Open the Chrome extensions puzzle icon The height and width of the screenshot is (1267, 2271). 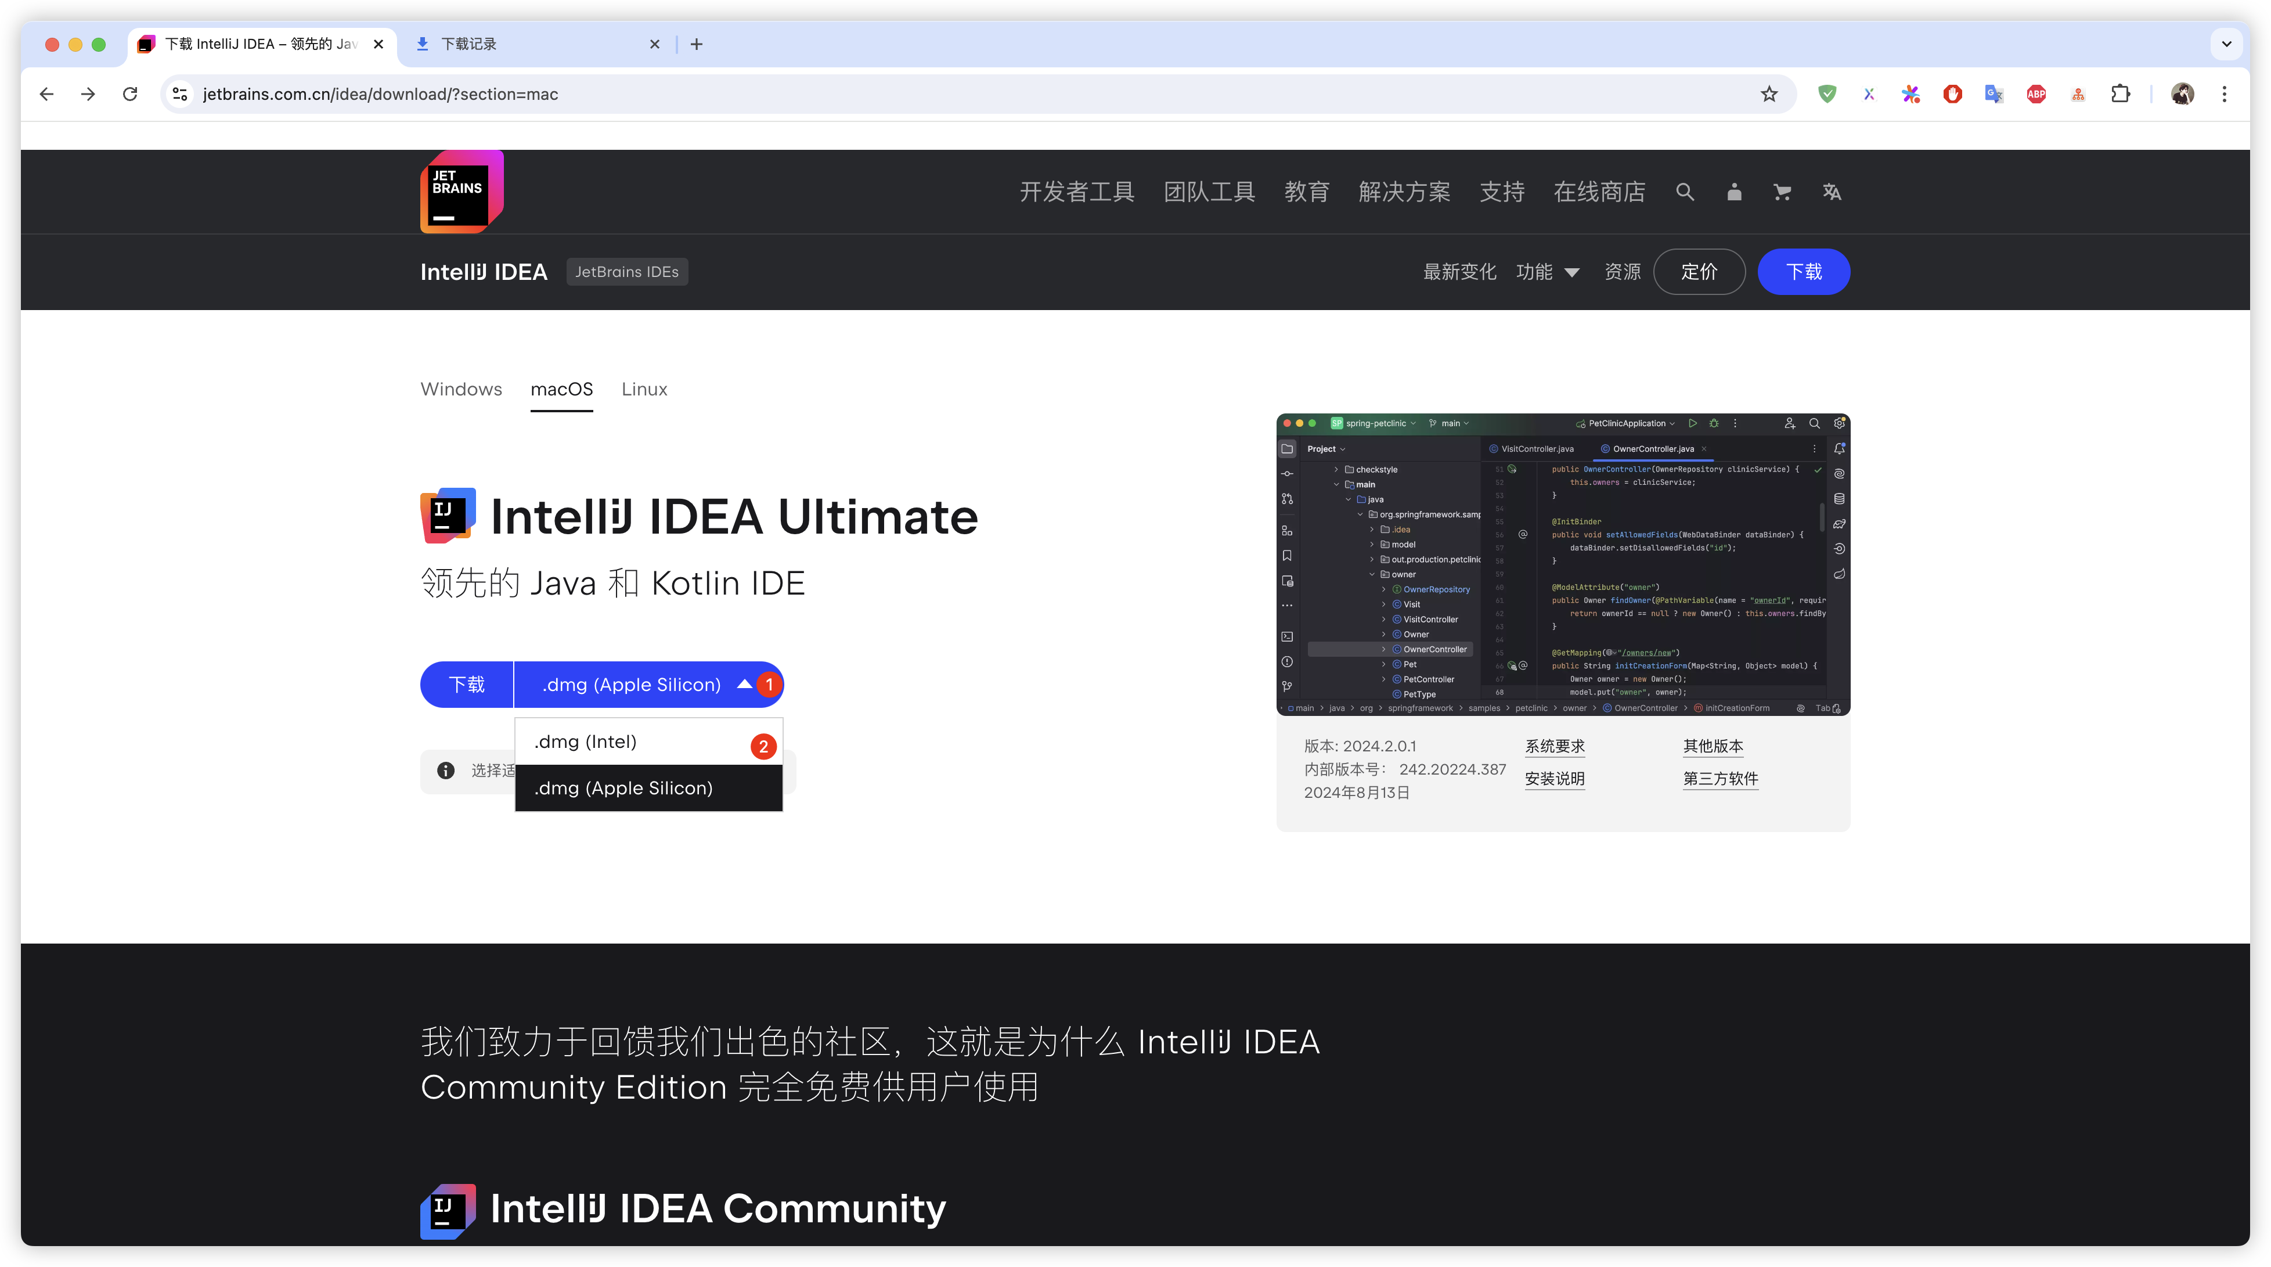pyautogui.click(x=2120, y=94)
